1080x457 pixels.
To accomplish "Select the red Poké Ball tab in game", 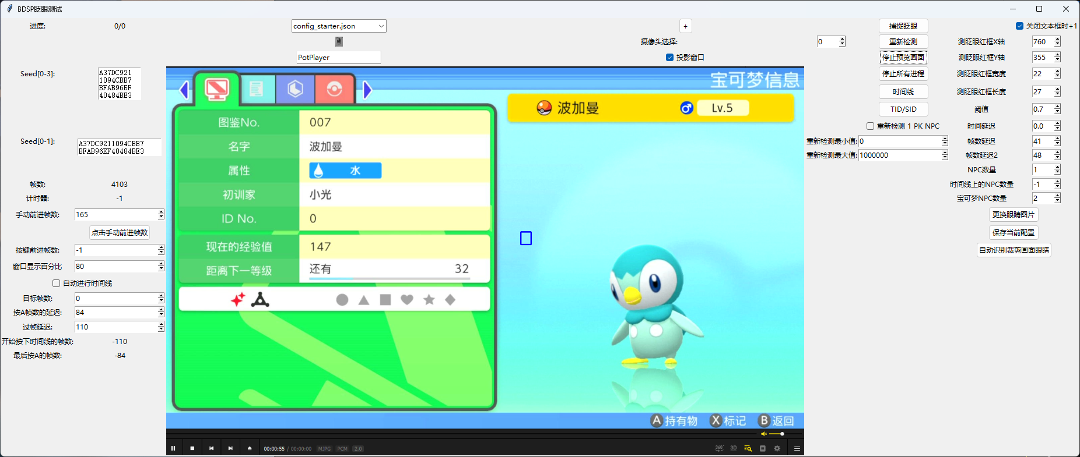I will tap(334, 89).
